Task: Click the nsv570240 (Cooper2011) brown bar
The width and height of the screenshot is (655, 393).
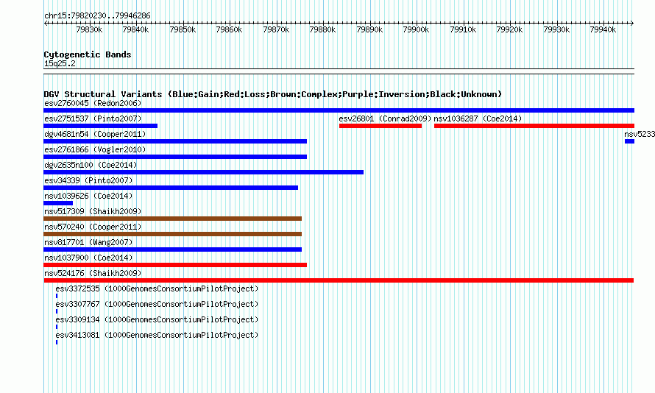Action: [172, 234]
